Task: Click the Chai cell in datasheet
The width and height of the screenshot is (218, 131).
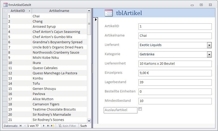Action: pyautogui.click(x=59, y=16)
